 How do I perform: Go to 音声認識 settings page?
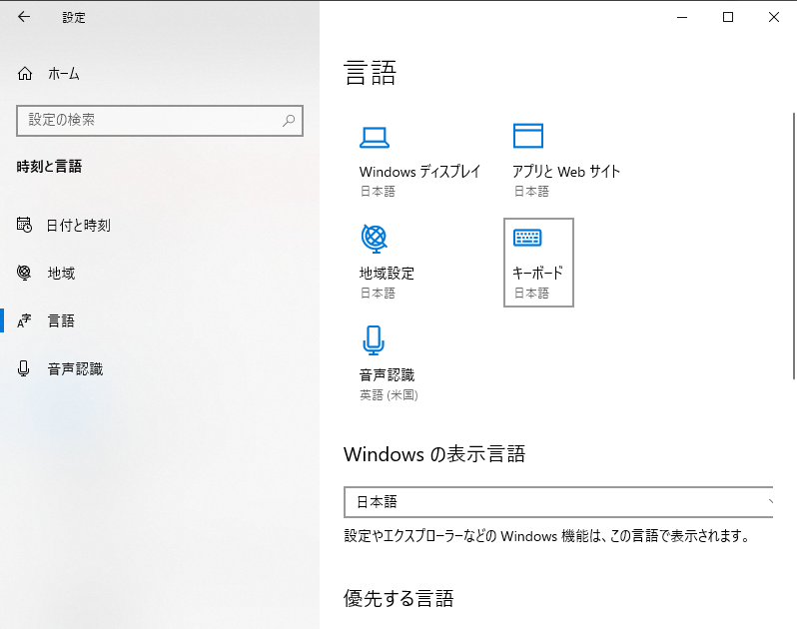75,368
